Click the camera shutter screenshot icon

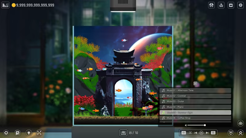pos(6,133)
